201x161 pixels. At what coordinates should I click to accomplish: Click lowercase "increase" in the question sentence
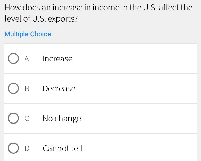(69, 8)
